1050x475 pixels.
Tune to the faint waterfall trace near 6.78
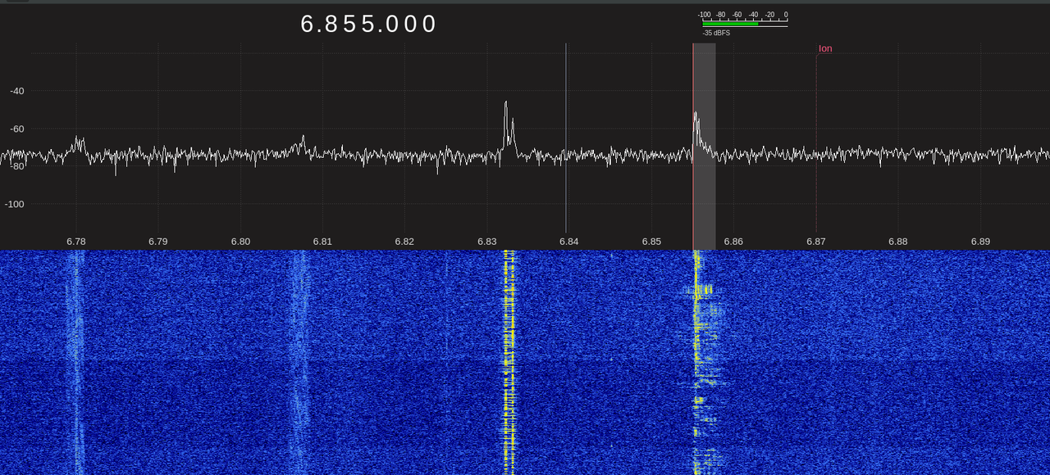[76, 362]
